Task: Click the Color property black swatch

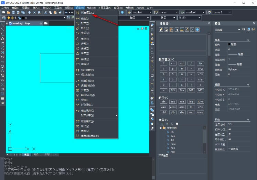Action: (x=229, y=44)
